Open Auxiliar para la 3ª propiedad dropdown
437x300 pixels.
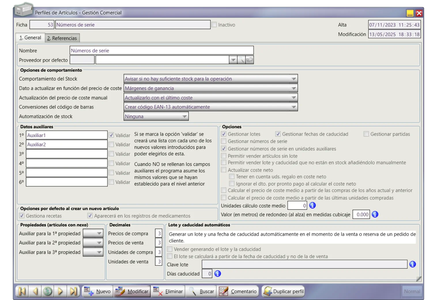pos(93,252)
